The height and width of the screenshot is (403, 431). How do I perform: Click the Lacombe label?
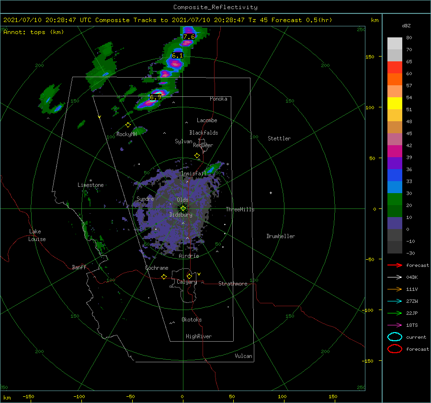[x=207, y=120]
